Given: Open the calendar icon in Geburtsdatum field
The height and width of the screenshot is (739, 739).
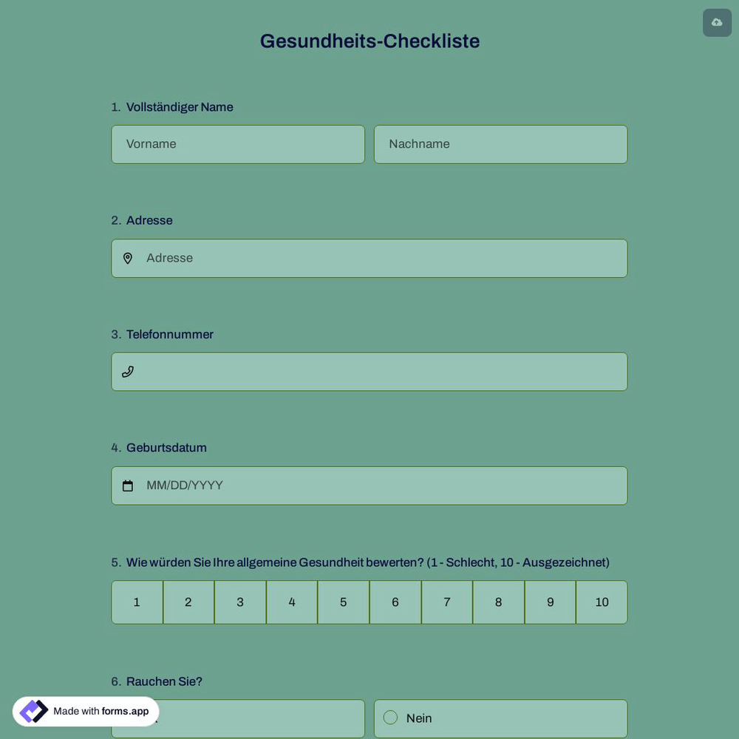Looking at the screenshot, I should click(x=127, y=484).
